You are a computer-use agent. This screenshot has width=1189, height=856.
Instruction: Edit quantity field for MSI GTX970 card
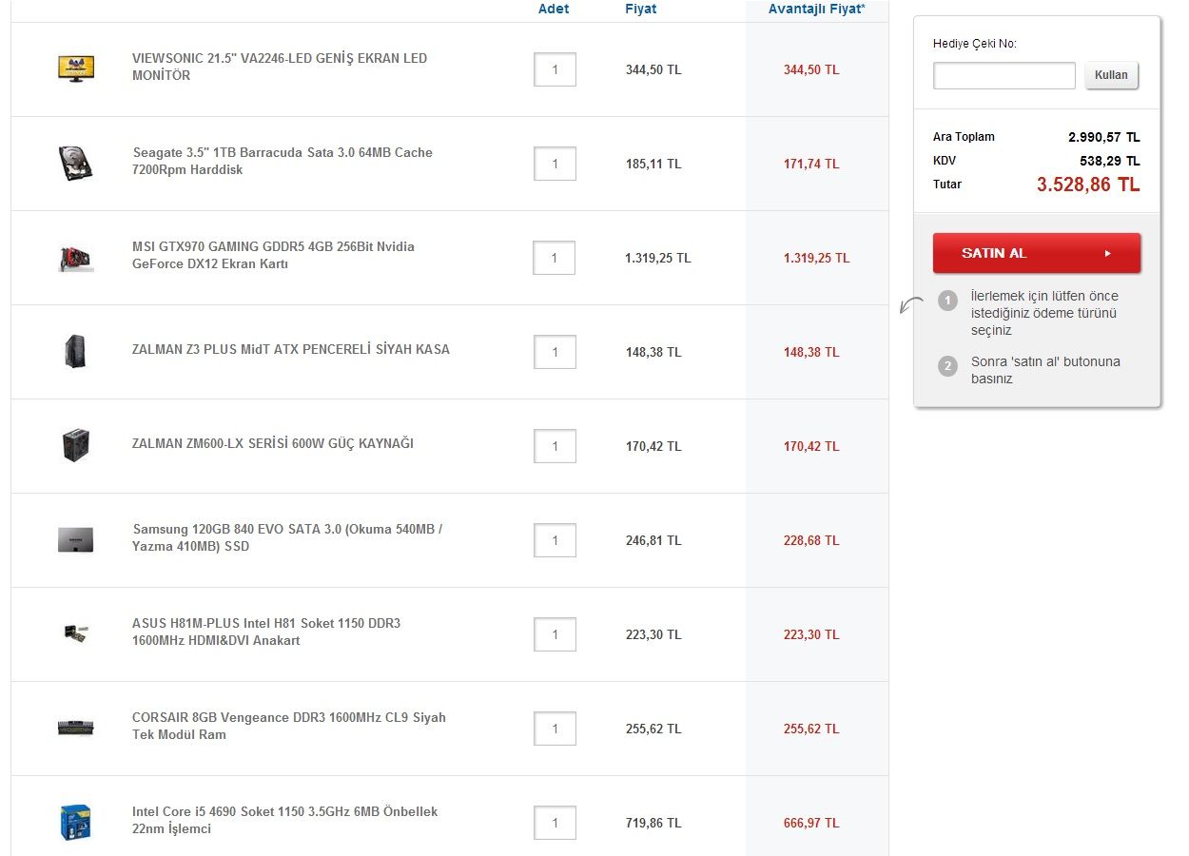[x=555, y=258]
